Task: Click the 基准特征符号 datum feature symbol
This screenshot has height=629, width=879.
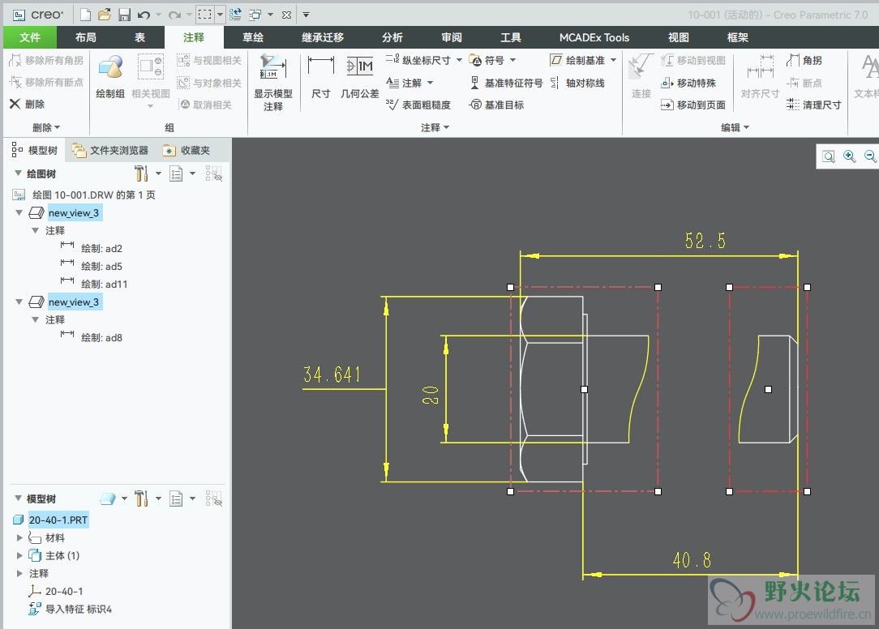Action: [506, 83]
